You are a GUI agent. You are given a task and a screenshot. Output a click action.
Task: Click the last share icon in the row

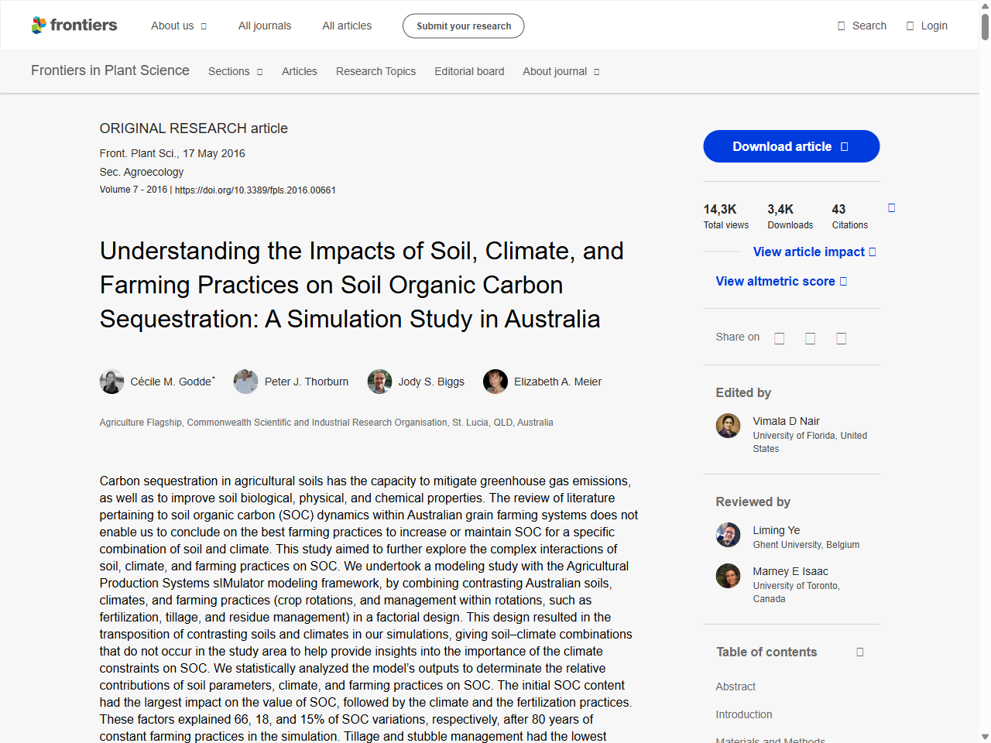coord(841,338)
